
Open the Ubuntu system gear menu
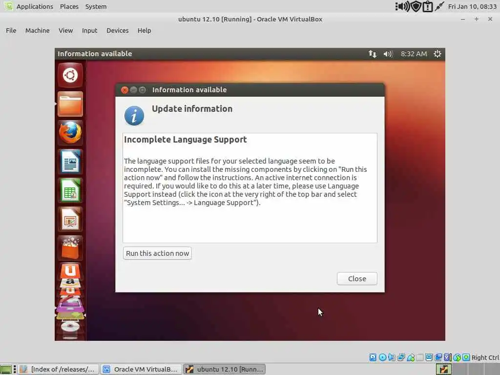437,54
